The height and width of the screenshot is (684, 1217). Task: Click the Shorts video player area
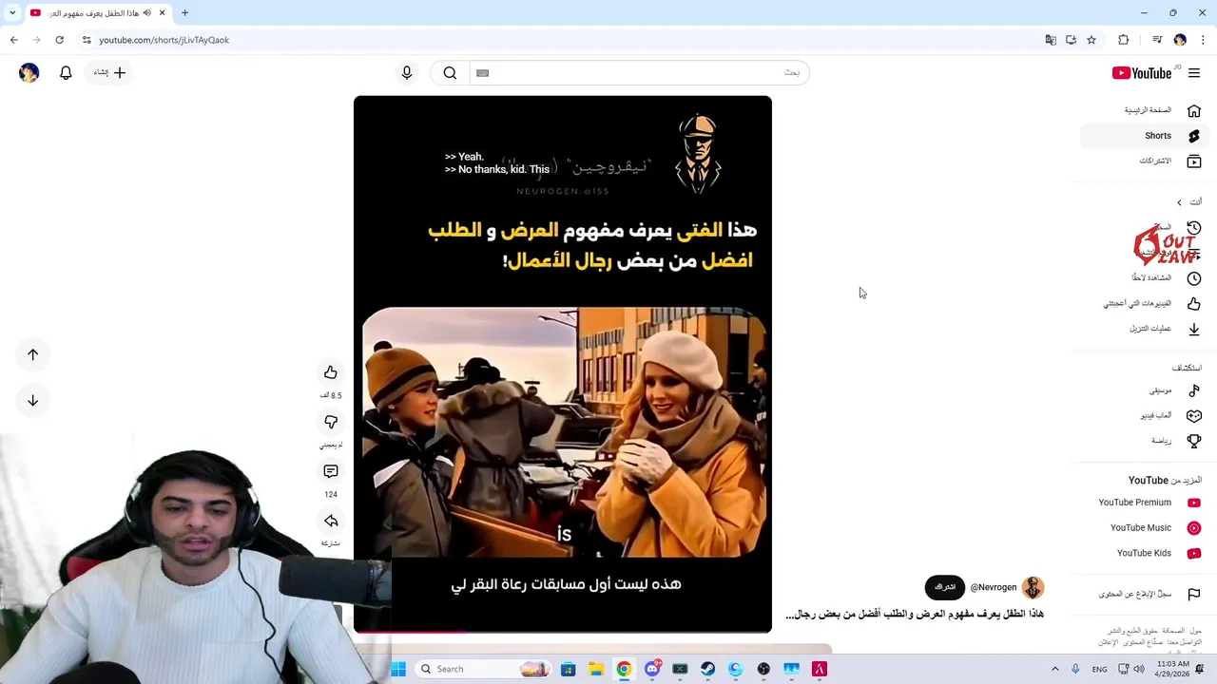point(563,364)
